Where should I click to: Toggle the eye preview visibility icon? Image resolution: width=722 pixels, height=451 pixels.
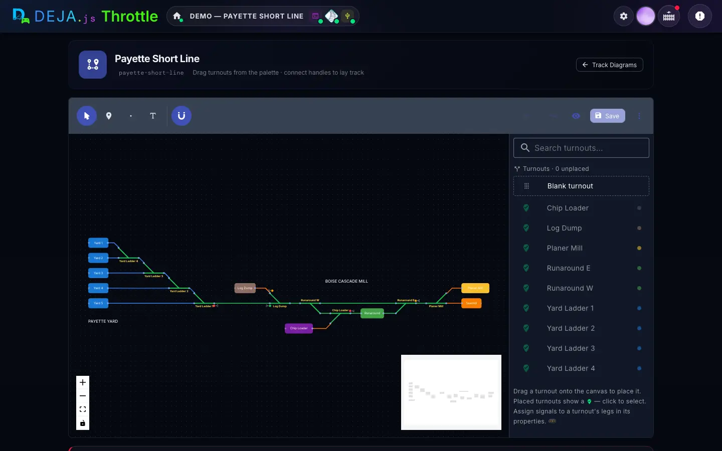tap(576, 116)
